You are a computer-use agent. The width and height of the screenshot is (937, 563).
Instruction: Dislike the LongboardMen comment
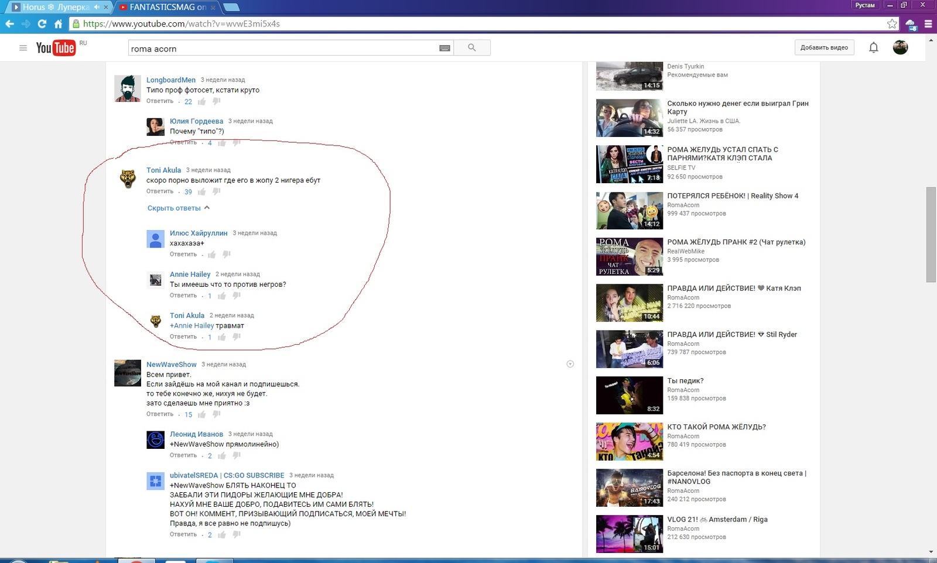[x=217, y=102]
